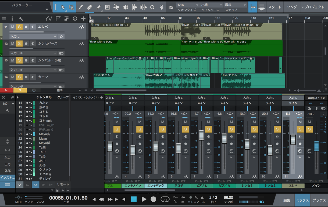This screenshot has width=328, height=207.
Task: Detach console with arrow icon
Action: 12,97
